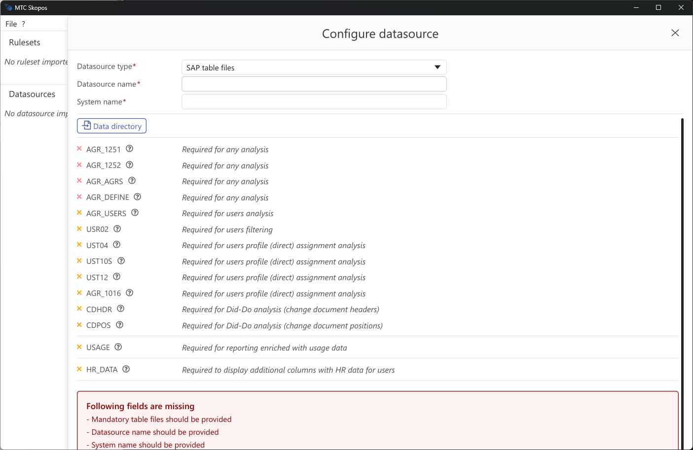Expand the Datasources section in the sidebar
Screen dimensions: 693x450
coord(32,94)
